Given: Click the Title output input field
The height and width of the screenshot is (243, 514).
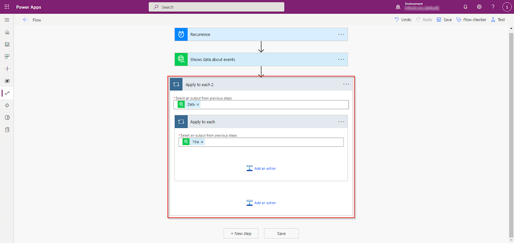Looking at the screenshot, I should (261, 142).
